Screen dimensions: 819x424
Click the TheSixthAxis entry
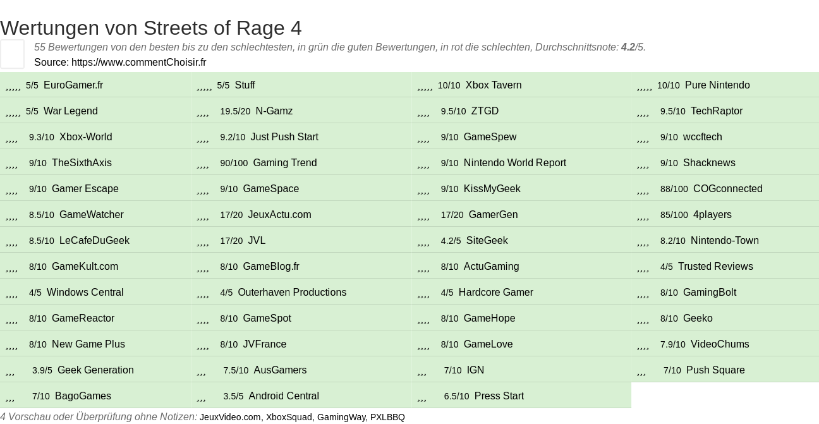pos(82,162)
